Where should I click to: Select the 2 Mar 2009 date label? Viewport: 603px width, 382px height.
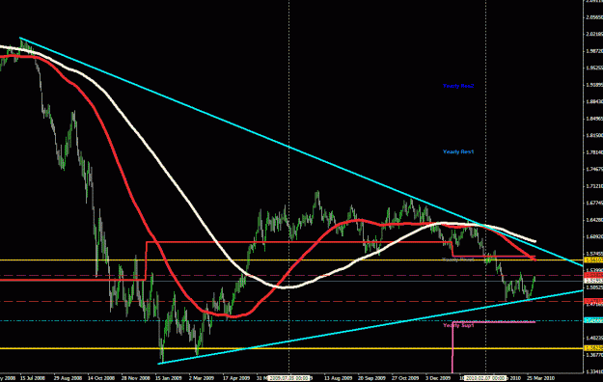[x=202, y=378]
